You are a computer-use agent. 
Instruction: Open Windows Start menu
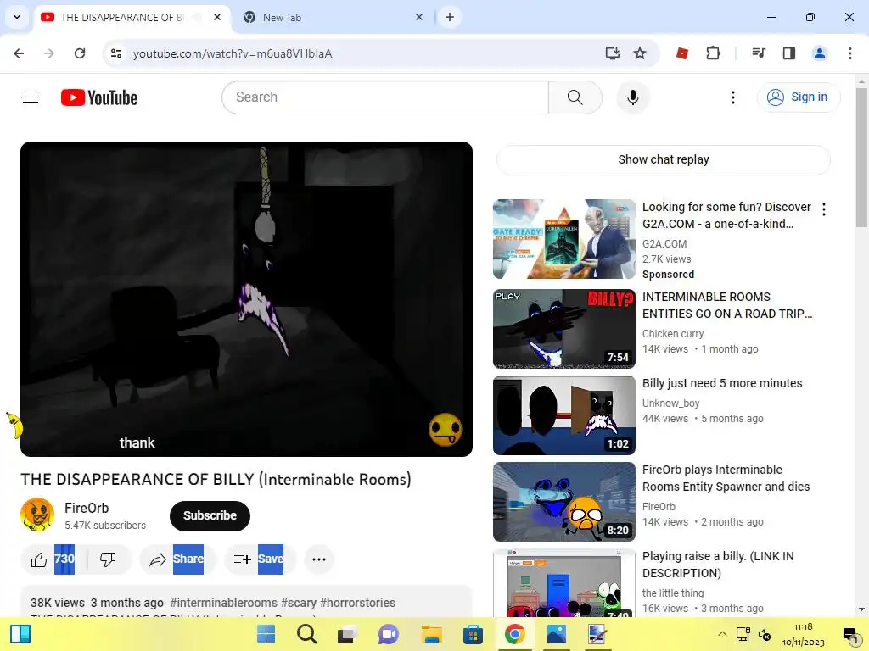[266, 634]
